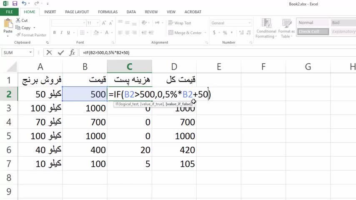Open Conditional Formatting dropdown

pyautogui.click(x=266, y=28)
